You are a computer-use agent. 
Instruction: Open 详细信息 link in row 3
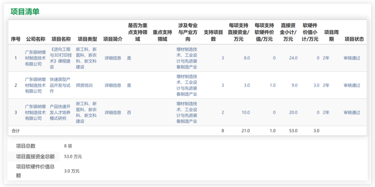click(x=113, y=113)
